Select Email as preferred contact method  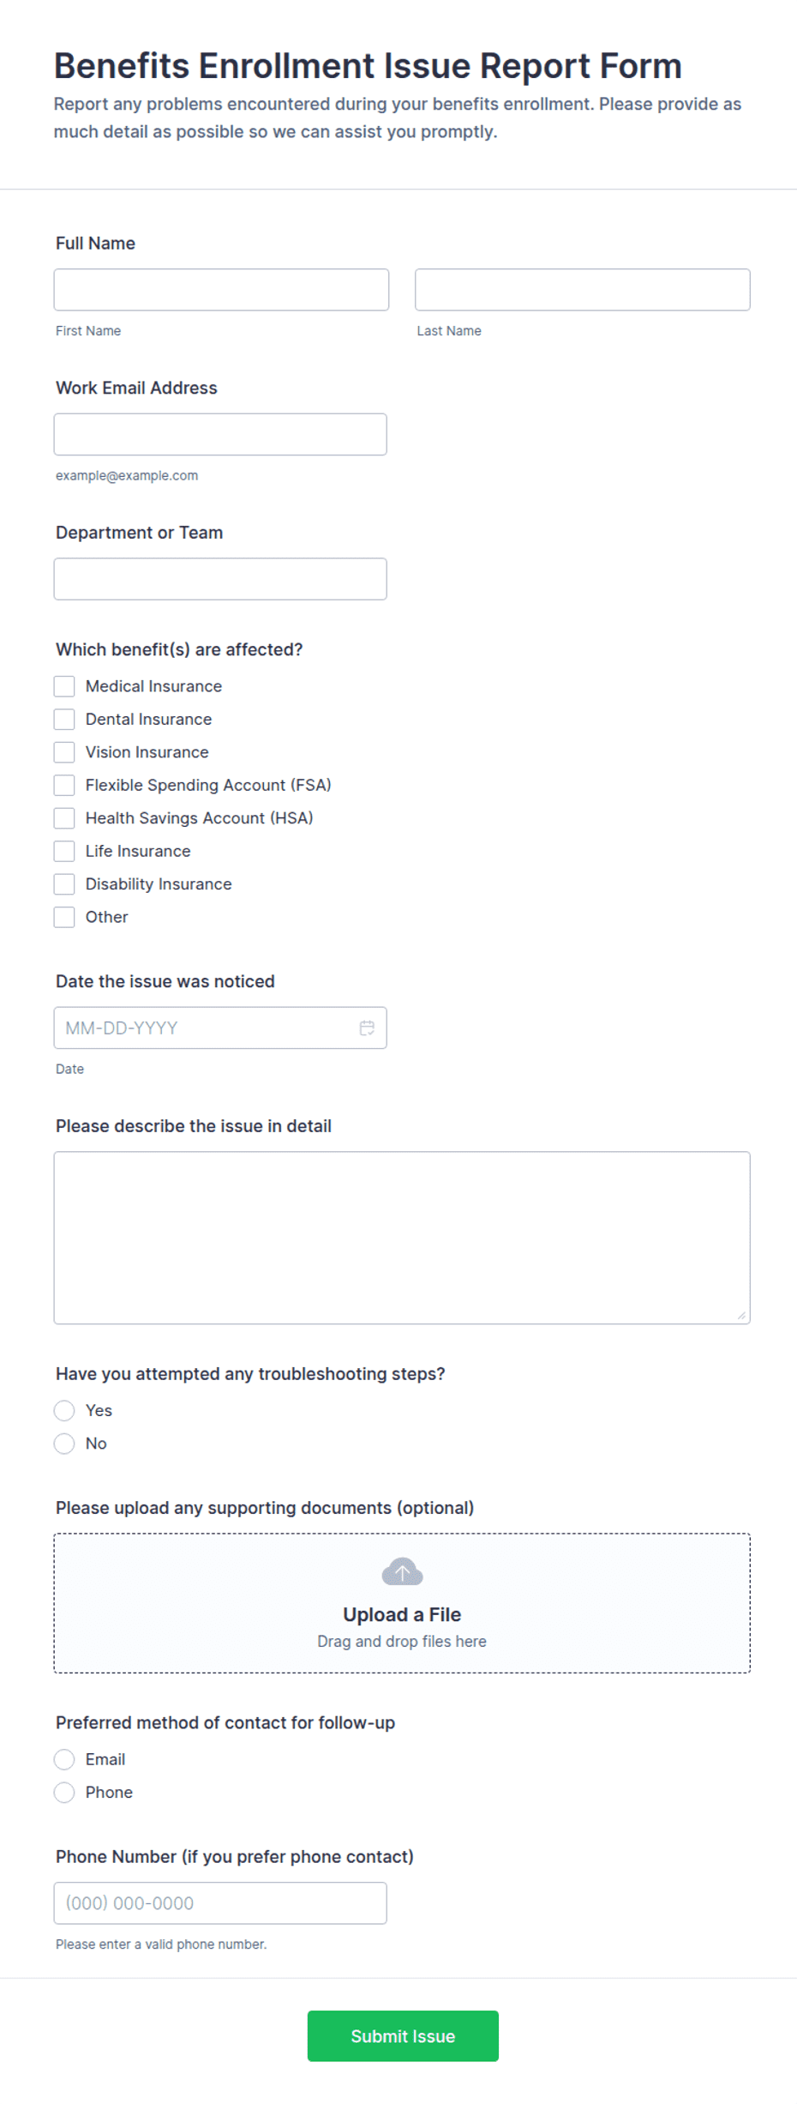pyautogui.click(x=64, y=1759)
